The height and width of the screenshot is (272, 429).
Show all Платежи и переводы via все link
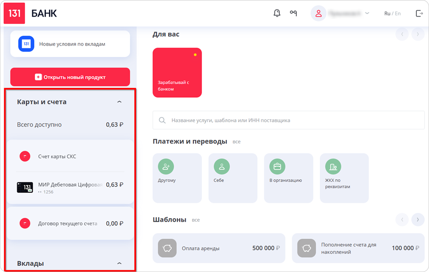coord(236,142)
